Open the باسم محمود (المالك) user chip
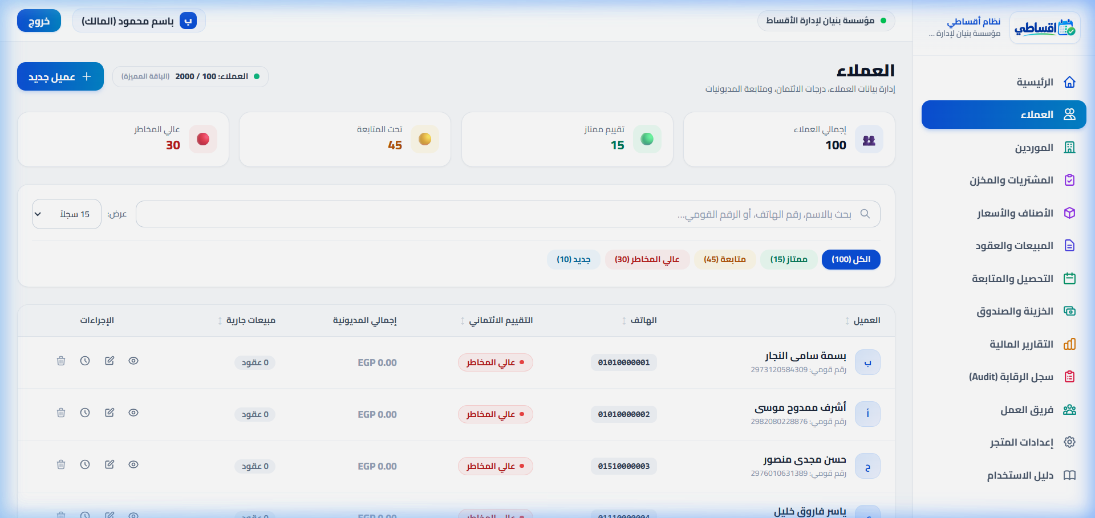1095x518 pixels. [139, 21]
